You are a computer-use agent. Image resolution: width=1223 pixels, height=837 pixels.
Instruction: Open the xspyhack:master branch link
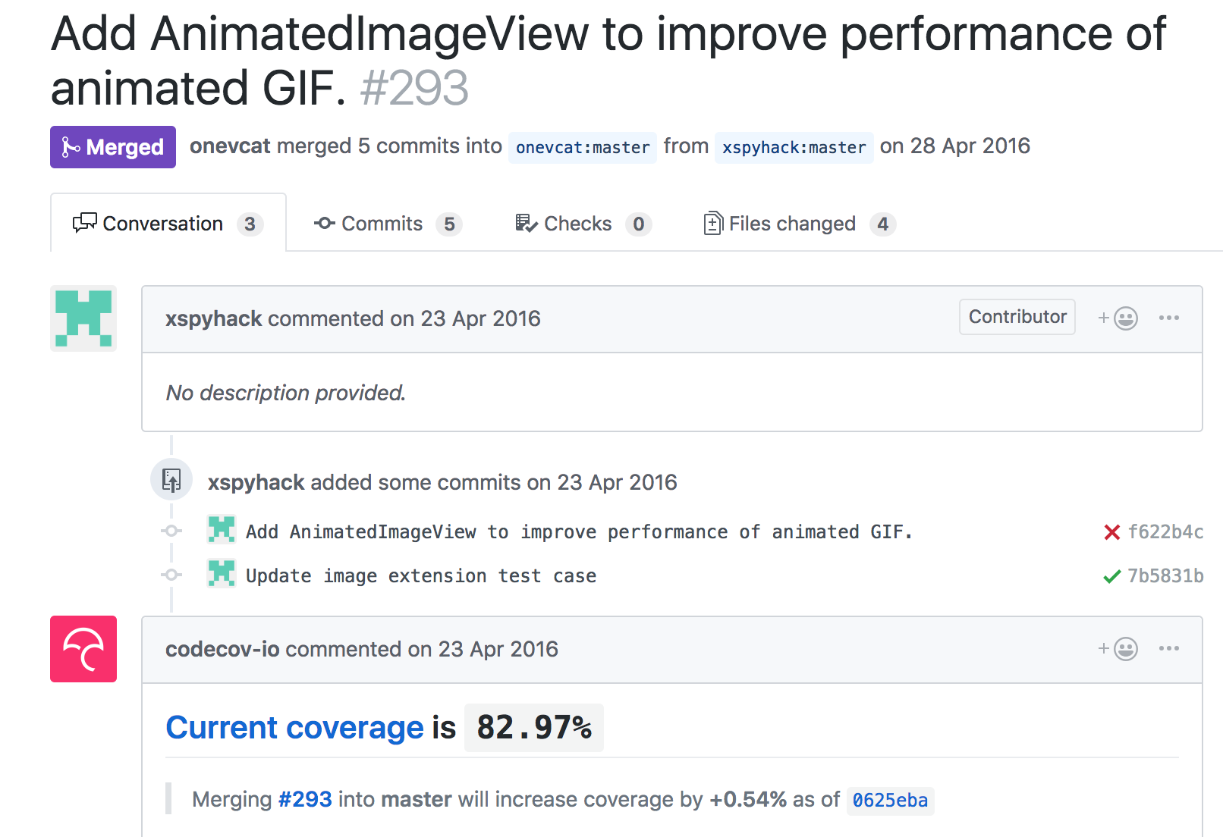tap(794, 147)
